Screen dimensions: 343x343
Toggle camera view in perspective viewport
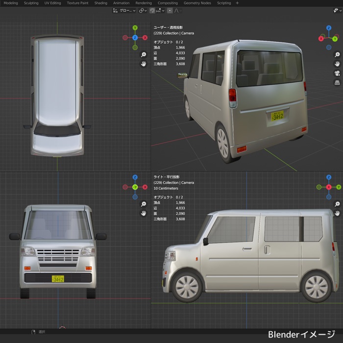(x=337, y=73)
